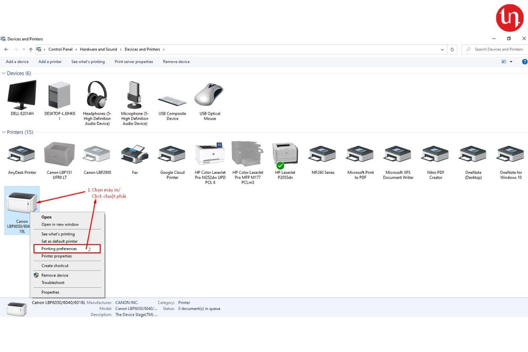Click See what's printing in toolbar

coord(88,62)
